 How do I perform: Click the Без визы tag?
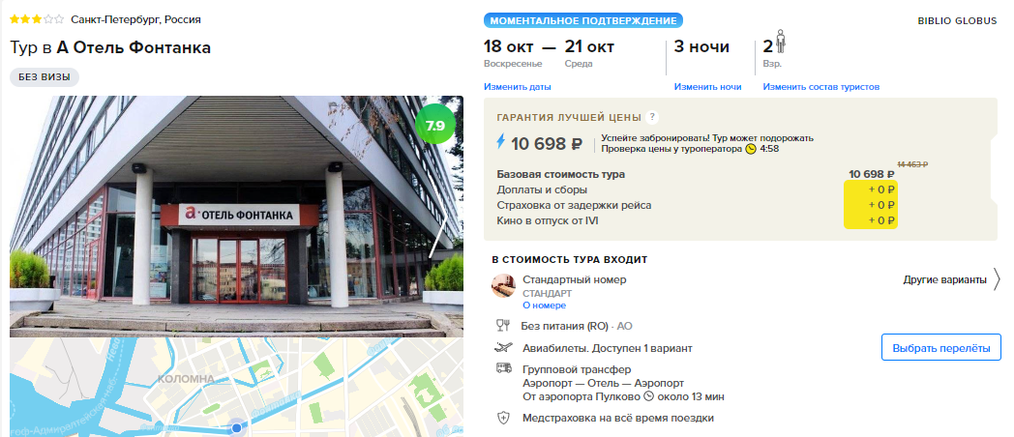click(44, 77)
